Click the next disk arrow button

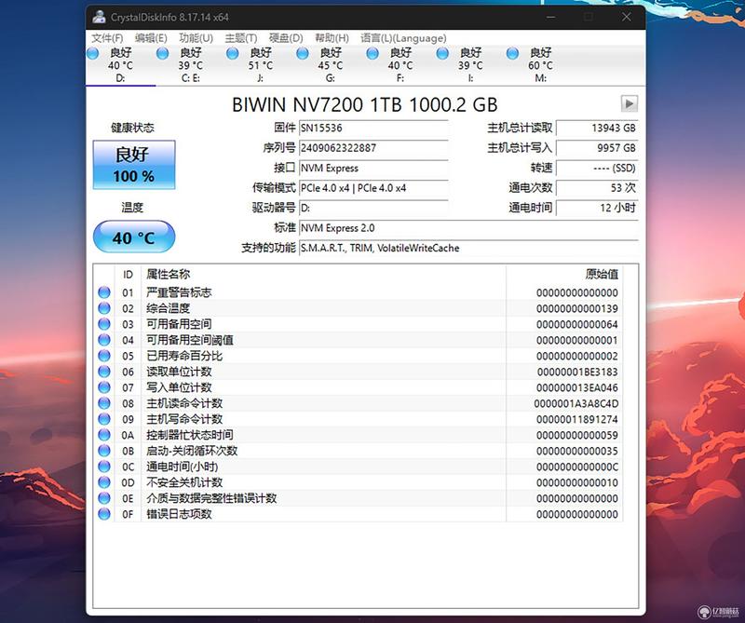tap(630, 103)
